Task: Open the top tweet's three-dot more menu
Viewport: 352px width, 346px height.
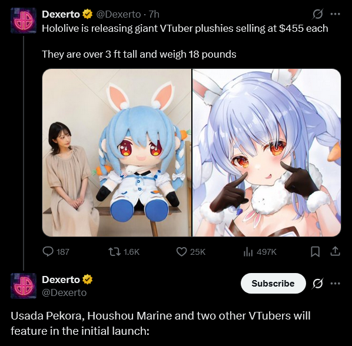Action: (x=336, y=14)
